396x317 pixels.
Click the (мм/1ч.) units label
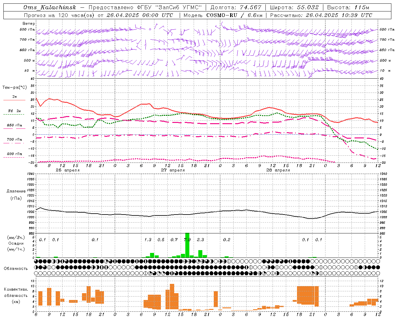coord(16,249)
